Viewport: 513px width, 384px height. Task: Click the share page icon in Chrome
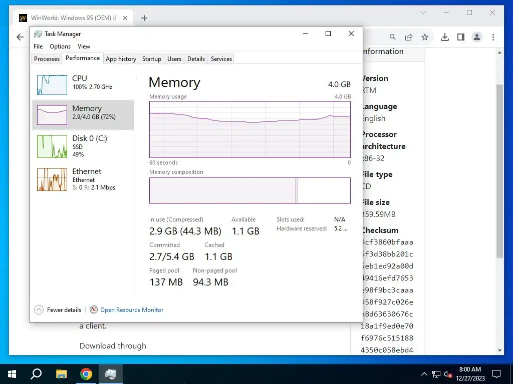click(x=409, y=37)
